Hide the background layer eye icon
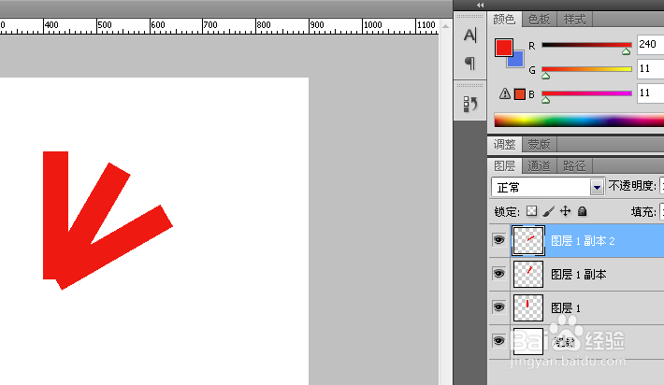Screen dimensions: 664x385 [x=498, y=340]
